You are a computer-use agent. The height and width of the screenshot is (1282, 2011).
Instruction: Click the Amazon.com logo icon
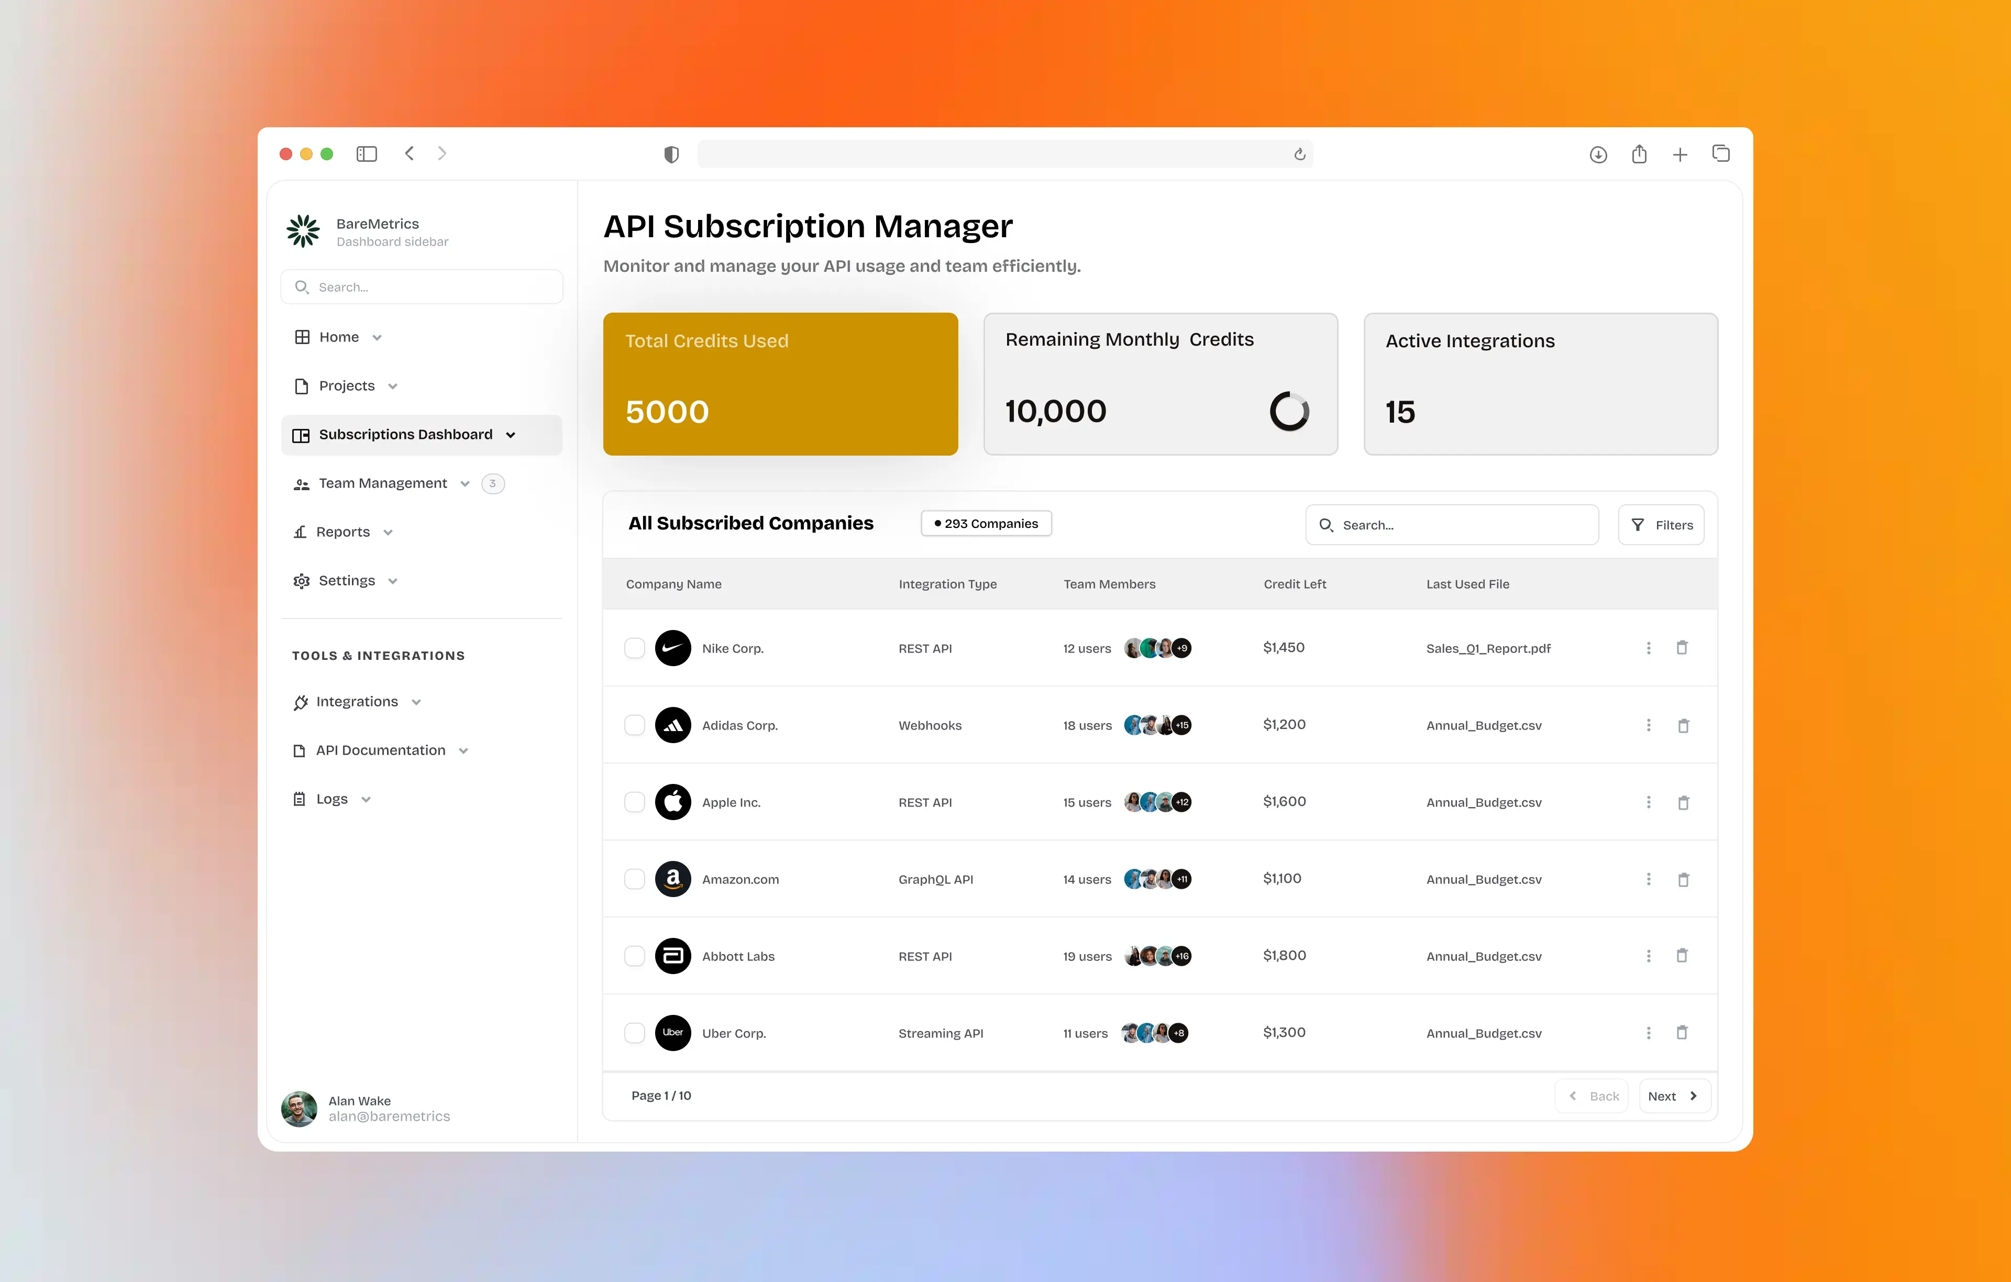coord(672,879)
